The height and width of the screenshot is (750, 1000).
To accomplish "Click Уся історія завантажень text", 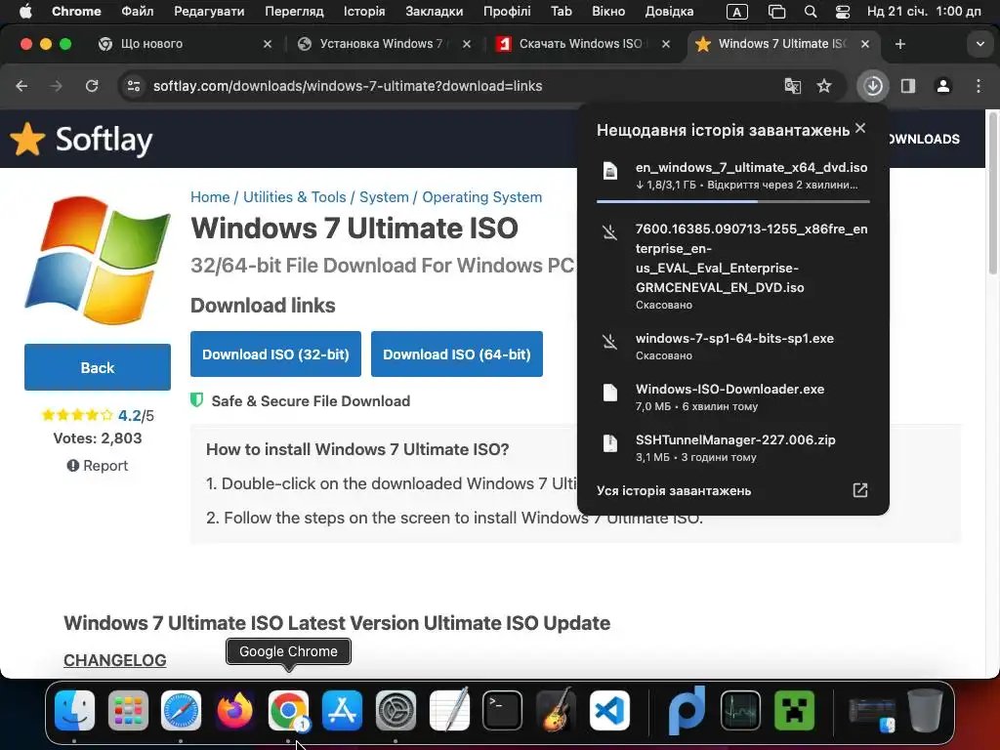I will [674, 490].
